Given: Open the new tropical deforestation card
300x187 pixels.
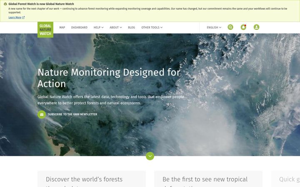Looking at the screenshot, I should [x=208, y=179].
